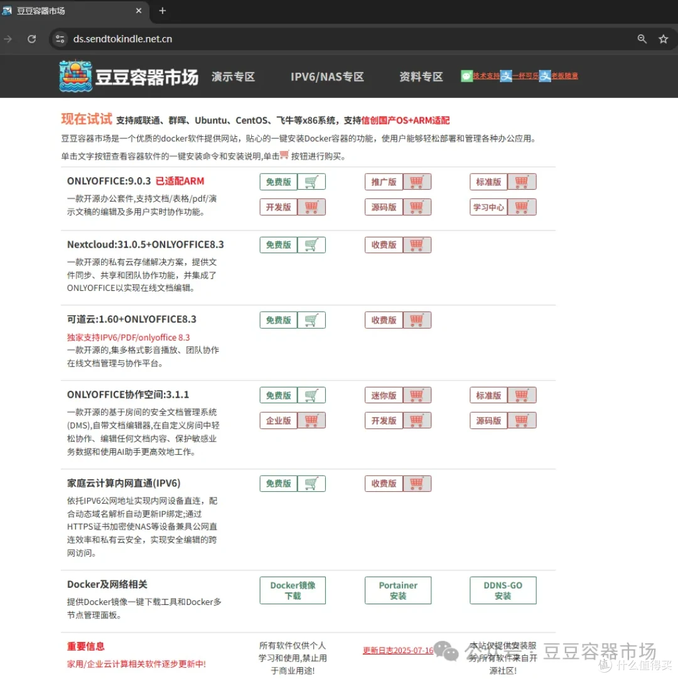Click the 协作空间 开发版 button
Viewport: 678px width, 679px height.
pyautogui.click(x=384, y=420)
